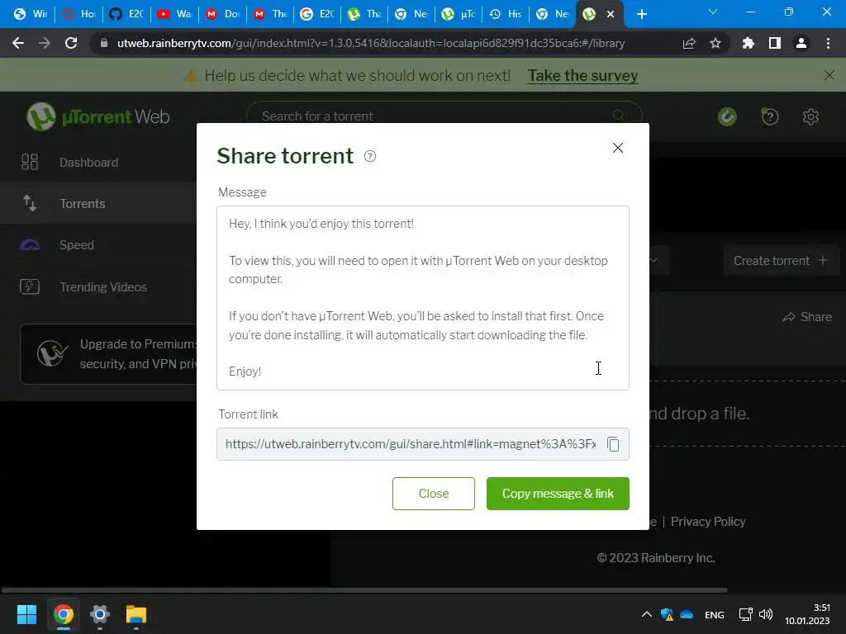Open the Dashboard sidebar item
Image resolution: width=846 pixels, height=634 pixels.
pos(98,163)
